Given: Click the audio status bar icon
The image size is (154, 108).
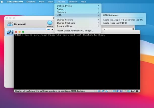Looking at the screenshot, I should click(99, 91).
